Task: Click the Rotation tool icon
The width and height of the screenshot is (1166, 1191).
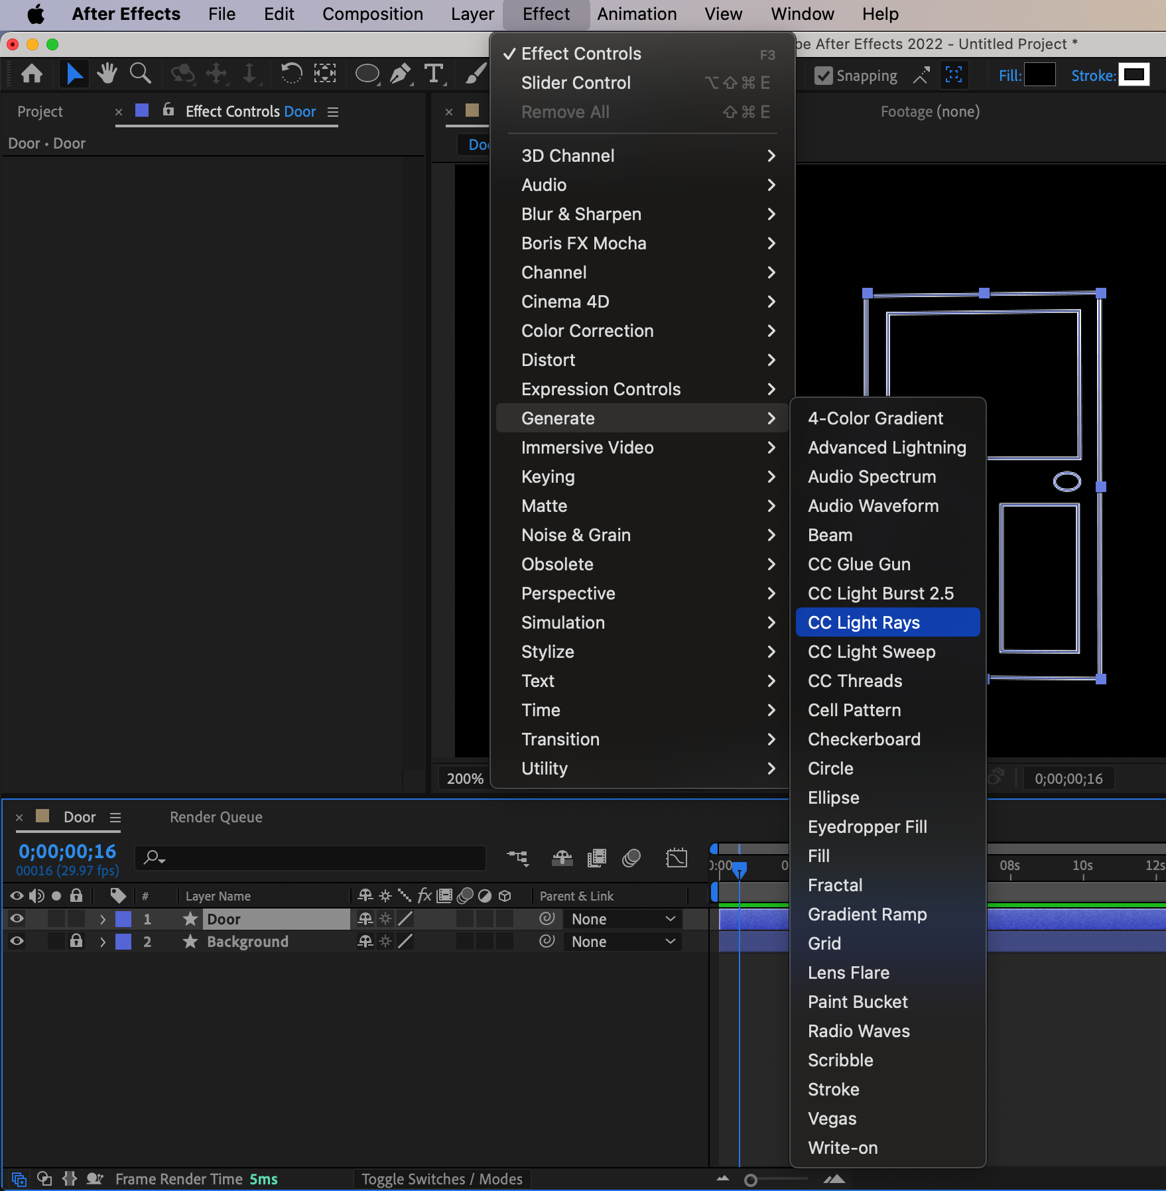Action: coord(291,74)
